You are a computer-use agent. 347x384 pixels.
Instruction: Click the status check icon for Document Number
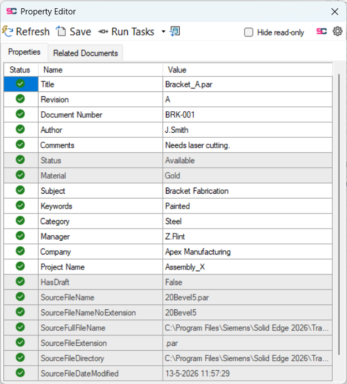point(20,114)
